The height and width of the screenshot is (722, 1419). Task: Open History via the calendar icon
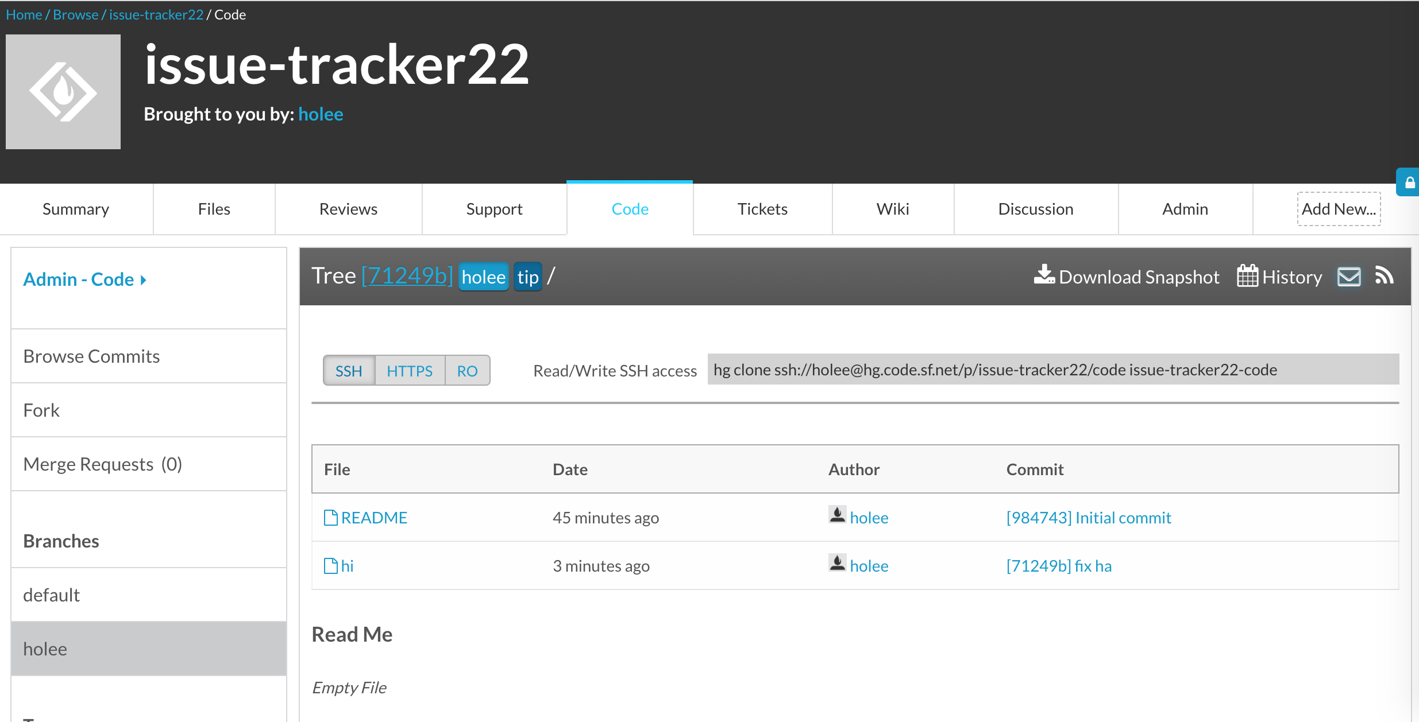(1247, 276)
